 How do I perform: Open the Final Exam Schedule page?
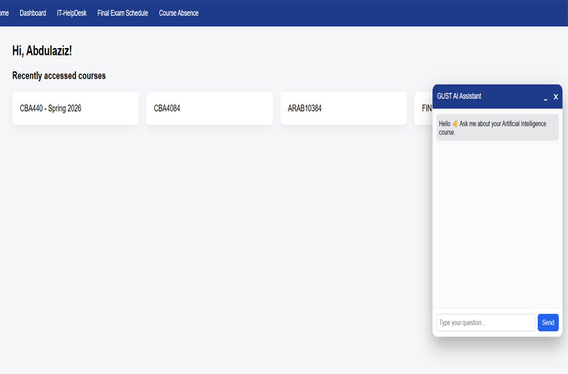[122, 13]
